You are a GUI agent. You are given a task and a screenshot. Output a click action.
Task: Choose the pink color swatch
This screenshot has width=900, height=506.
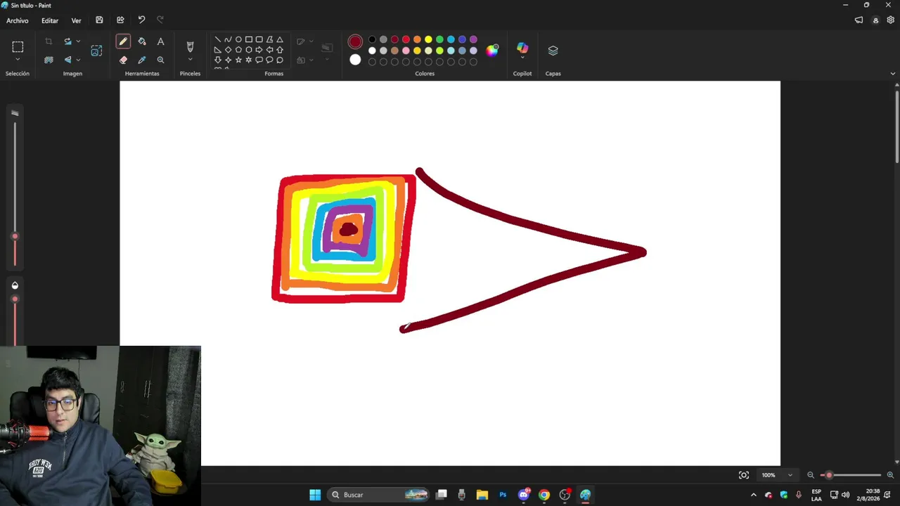click(x=406, y=51)
